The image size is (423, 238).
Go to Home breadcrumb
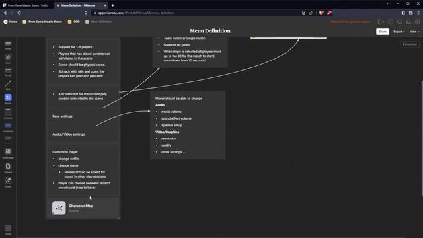tap(11, 22)
